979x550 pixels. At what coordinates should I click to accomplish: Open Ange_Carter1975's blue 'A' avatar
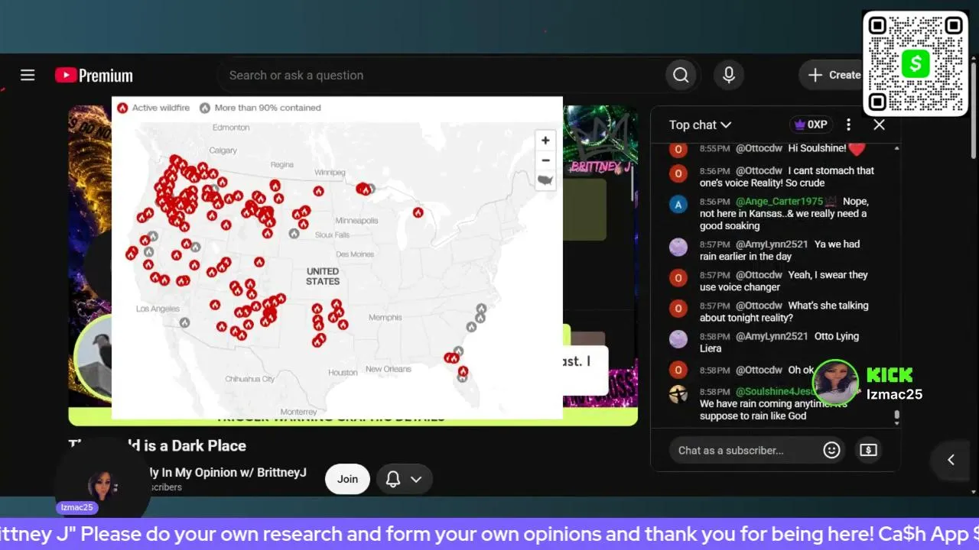click(678, 204)
